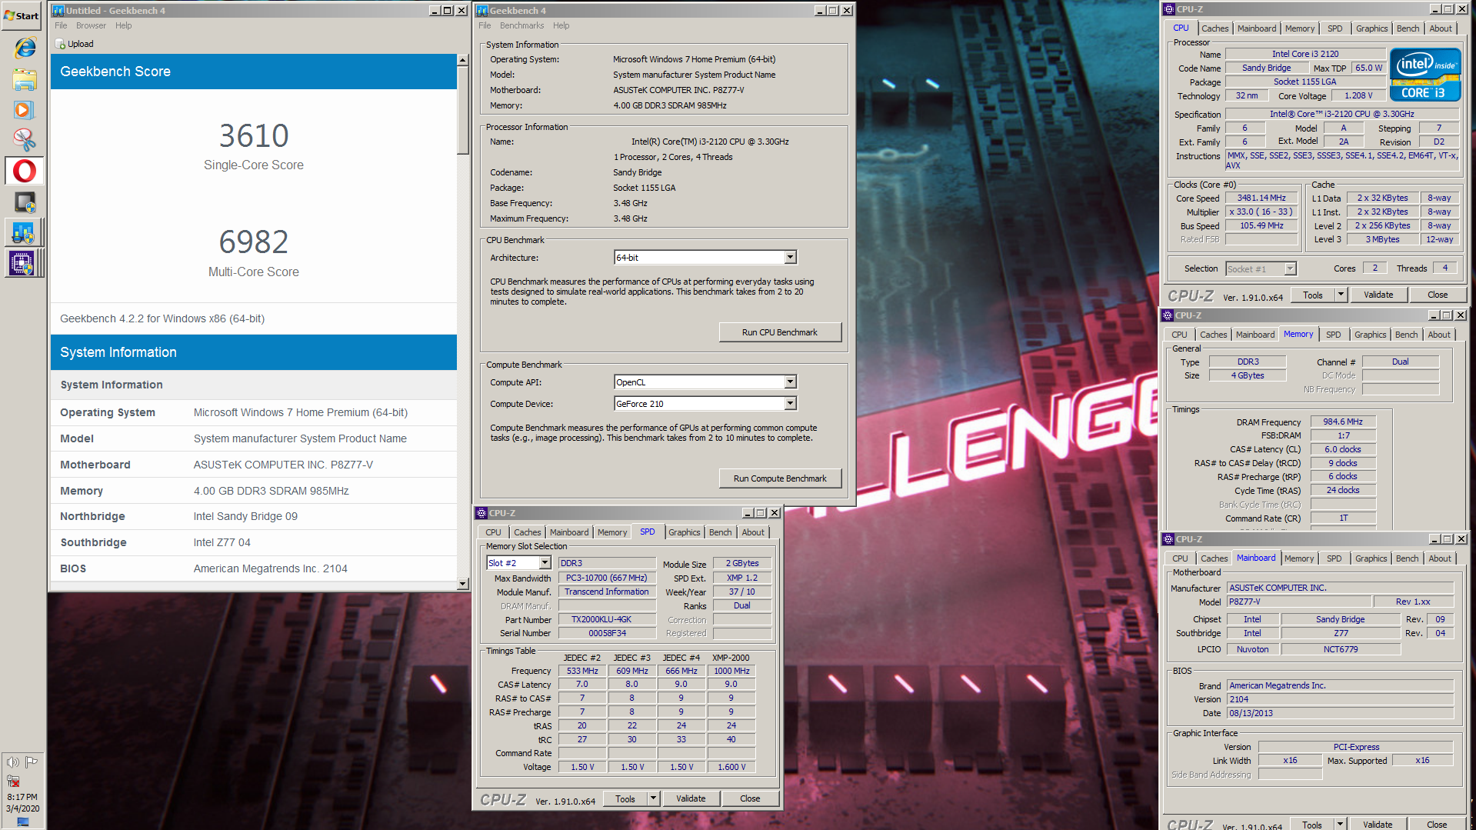This screenshot has height=830, width=1476.
Task: Select Memory tab in CPU-Z CPU window
Action: pos(1300,28)
